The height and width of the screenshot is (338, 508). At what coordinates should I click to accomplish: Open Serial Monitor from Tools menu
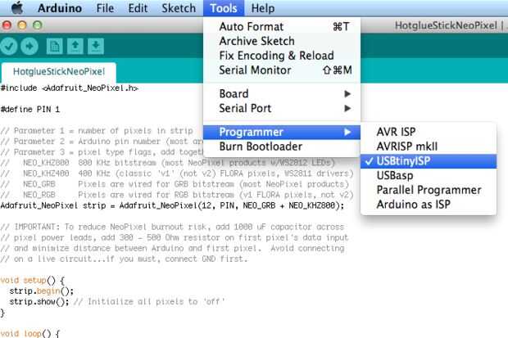282,70
